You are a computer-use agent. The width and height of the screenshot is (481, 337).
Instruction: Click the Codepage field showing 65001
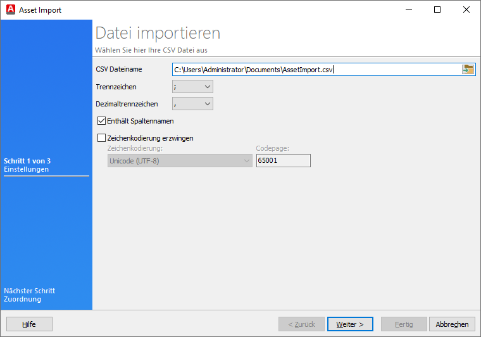coord(283,160)
